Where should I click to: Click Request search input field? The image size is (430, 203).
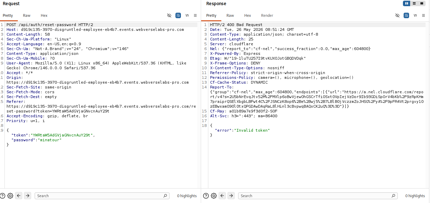tap(102, 196)
